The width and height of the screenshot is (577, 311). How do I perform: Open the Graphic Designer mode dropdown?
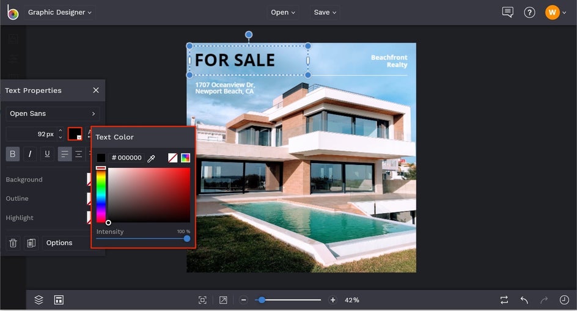(x=60, y=12)
